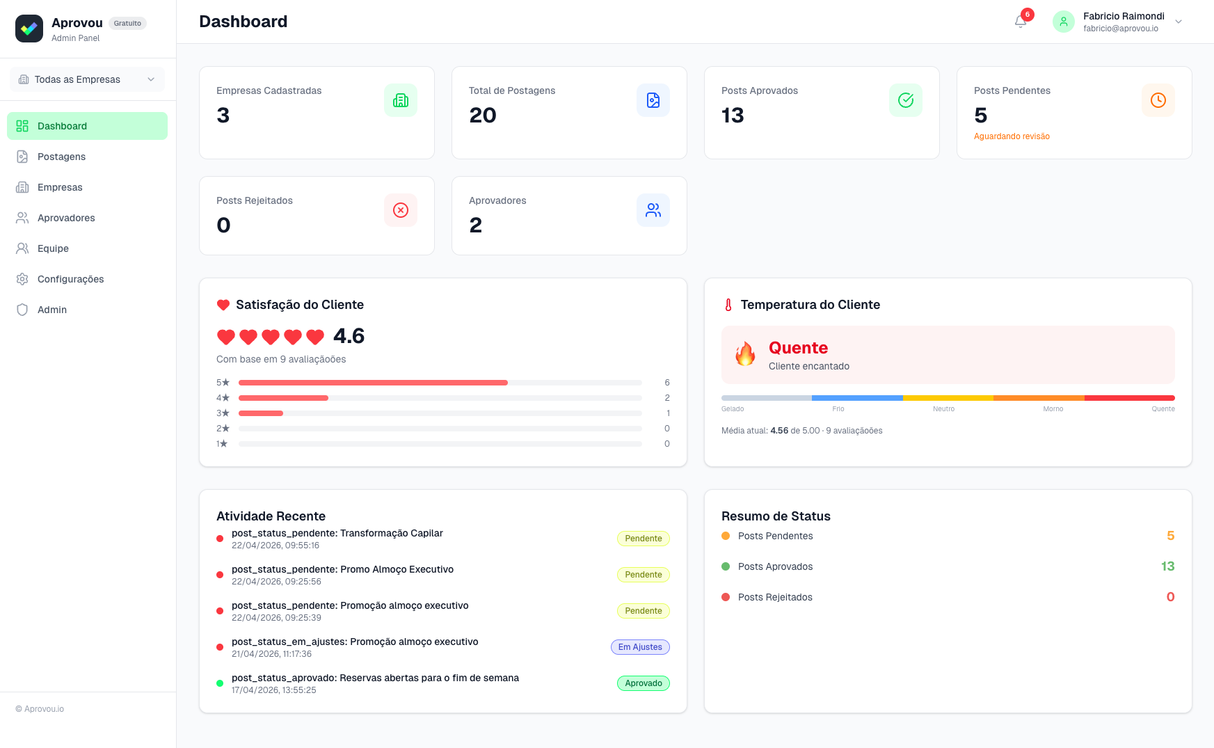Click the orange clock icon in Posts Pendentes
This screenshot has height=748, width=1214.
pos(1158,100)
